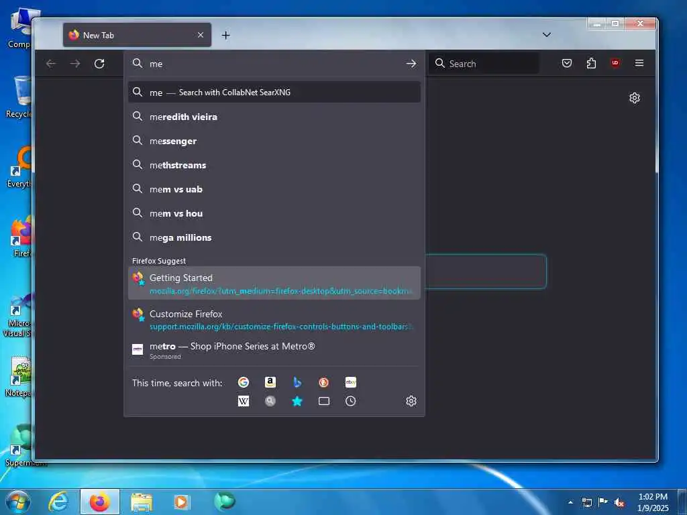Launch Internet Explorer from taskbar
The width and height of the screenshot is (687, 515).
coord(59,502)
